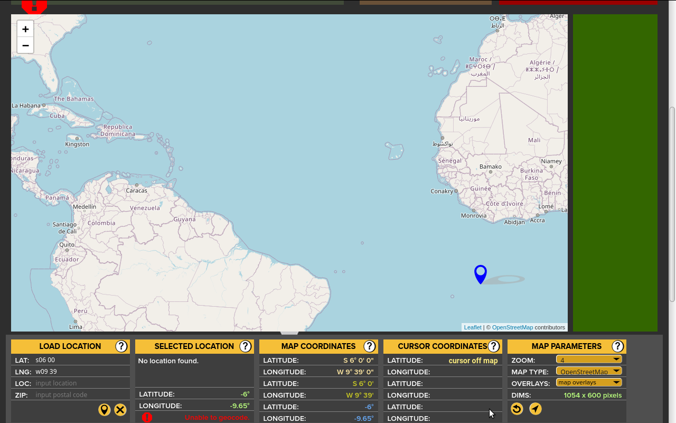The width and height of the screenshot is (676, 423).
Task: Click the red warning icon at page top
Action: coord(34,6)
